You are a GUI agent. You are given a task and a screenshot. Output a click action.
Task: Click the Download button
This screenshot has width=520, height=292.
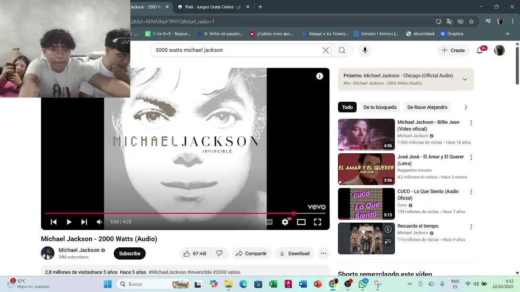tap(295, 253)
